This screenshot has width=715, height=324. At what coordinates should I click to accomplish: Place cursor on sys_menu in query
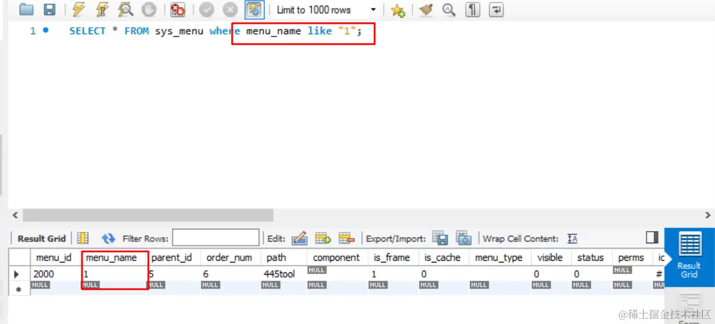click(179, 31)
